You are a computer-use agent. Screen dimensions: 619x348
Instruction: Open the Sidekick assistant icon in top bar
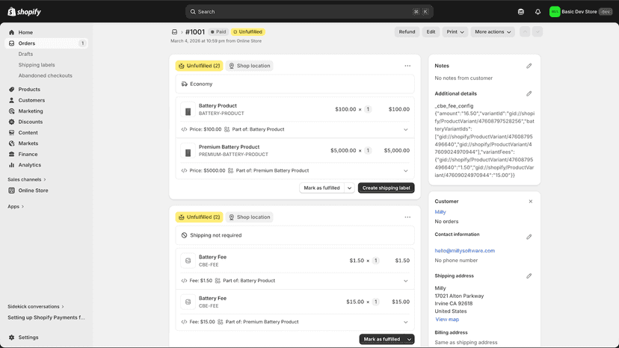(x=521, y=12)
